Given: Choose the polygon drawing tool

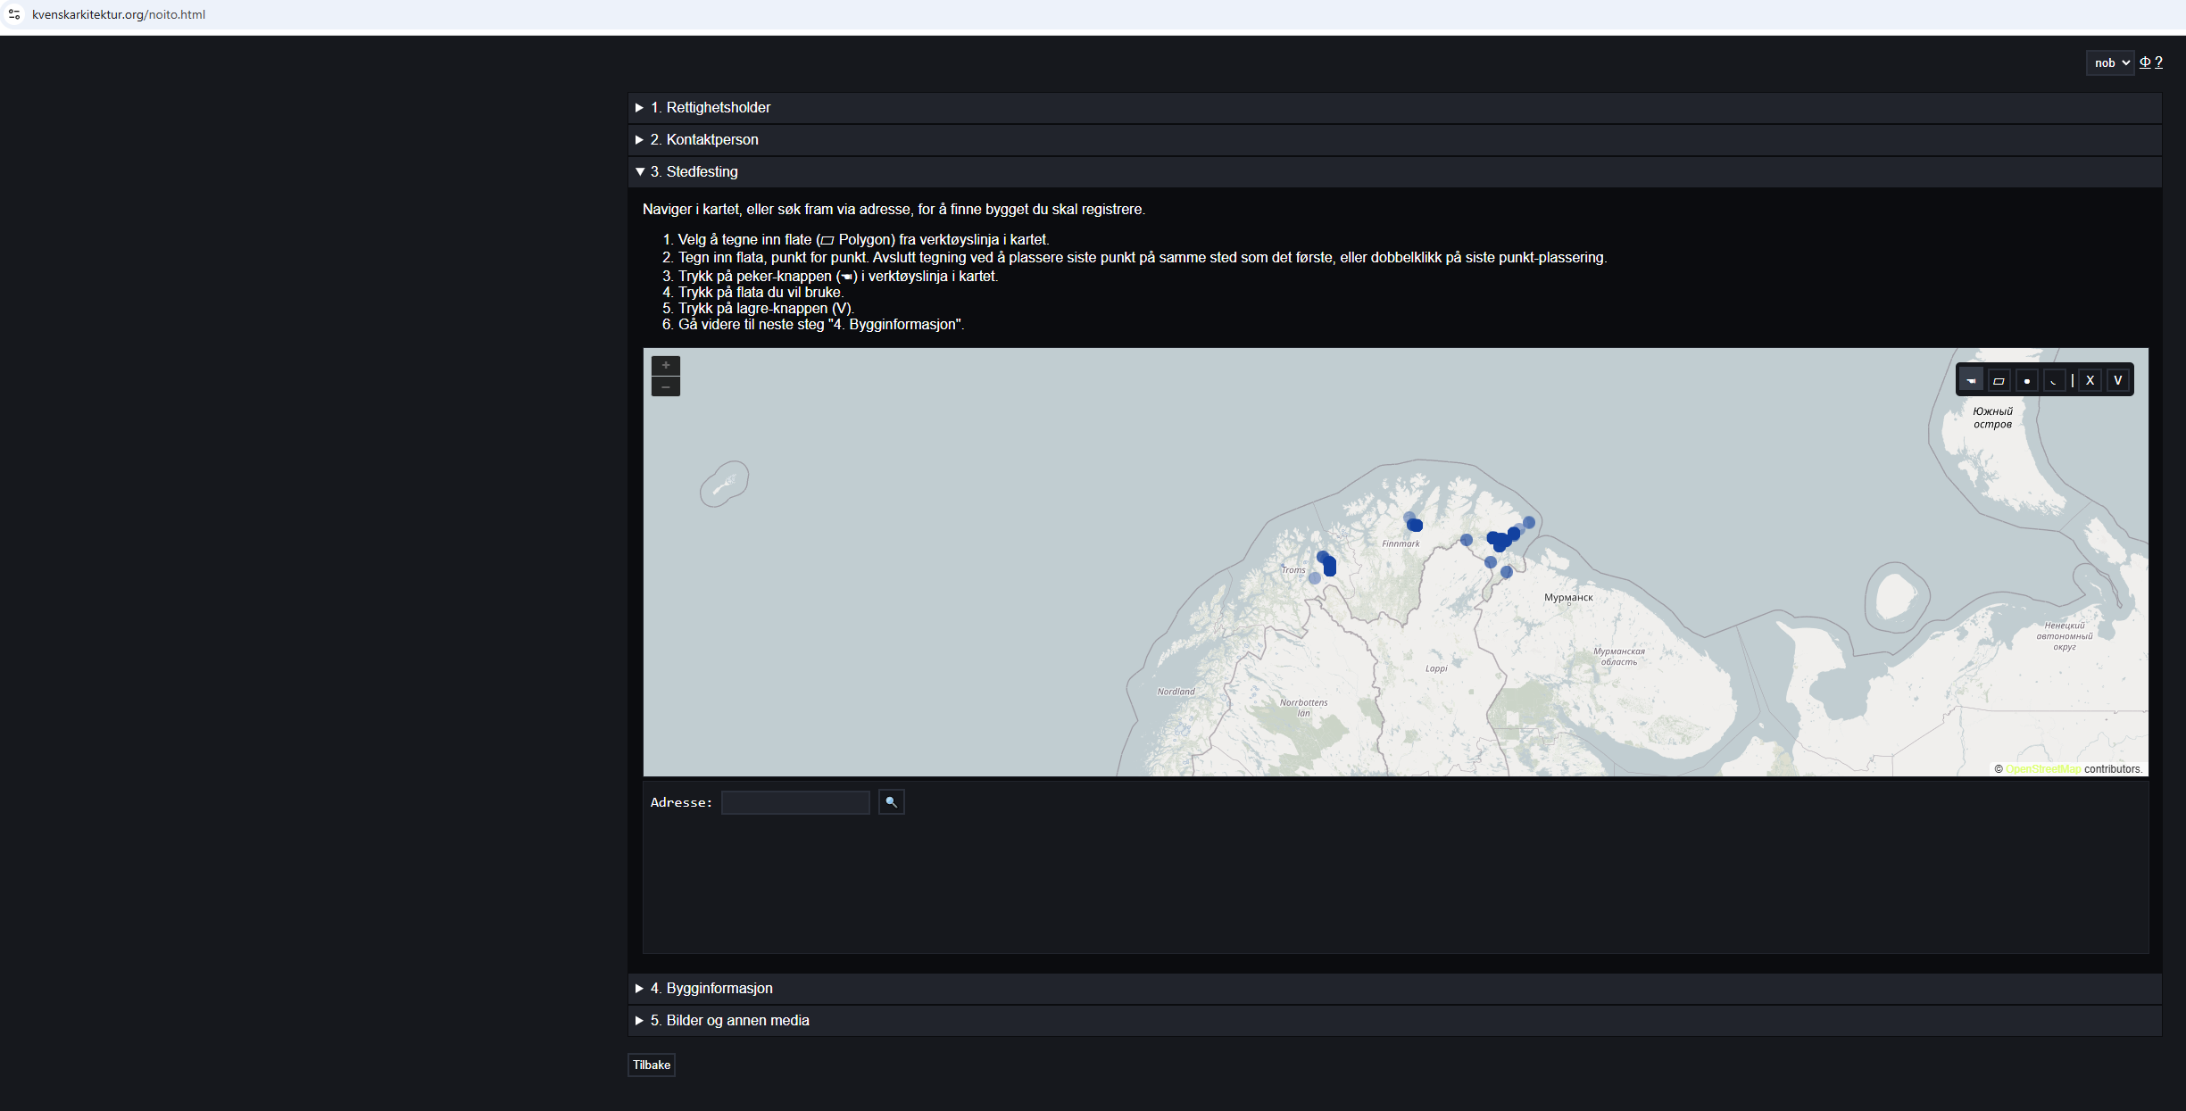Looking at the screenshot, I should 1999,381.
